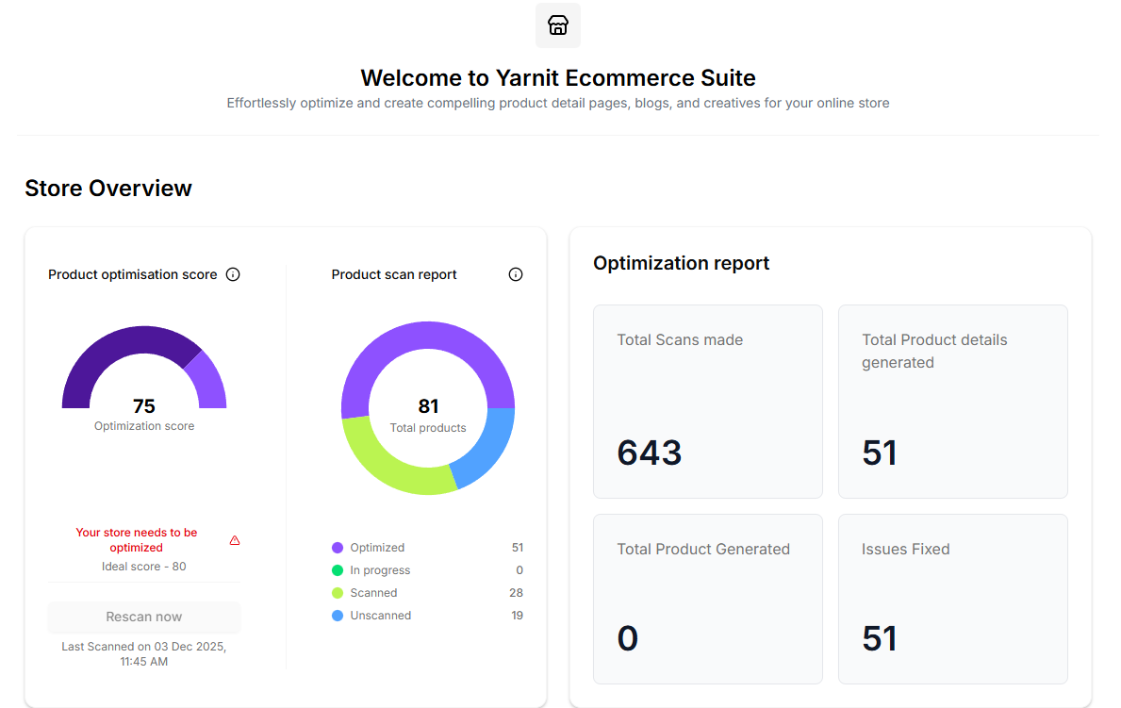Click the Optimized count 51 in legend

518,548
